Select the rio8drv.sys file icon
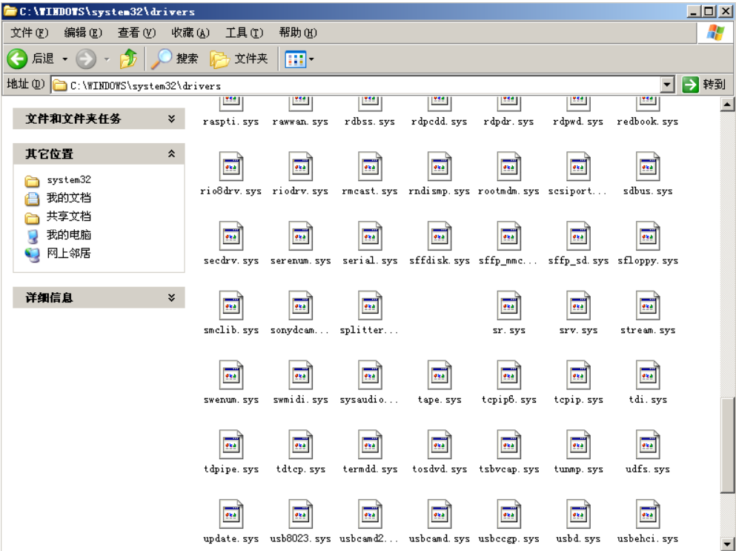Screen dimensions: 736x551 [231, 167]
